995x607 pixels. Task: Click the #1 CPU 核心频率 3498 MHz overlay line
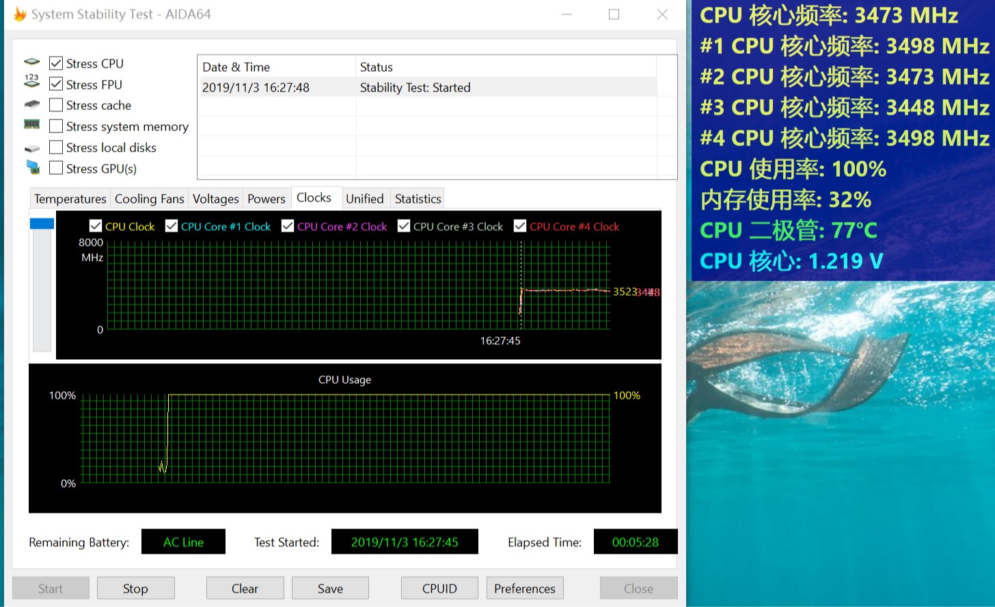(845, 46)
